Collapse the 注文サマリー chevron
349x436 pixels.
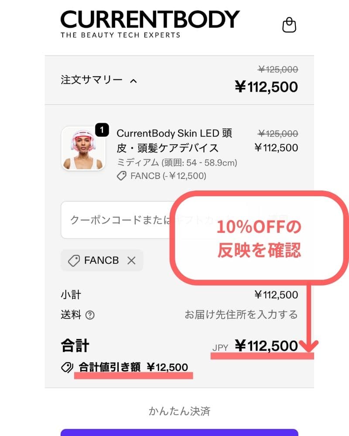pos(134,81)
